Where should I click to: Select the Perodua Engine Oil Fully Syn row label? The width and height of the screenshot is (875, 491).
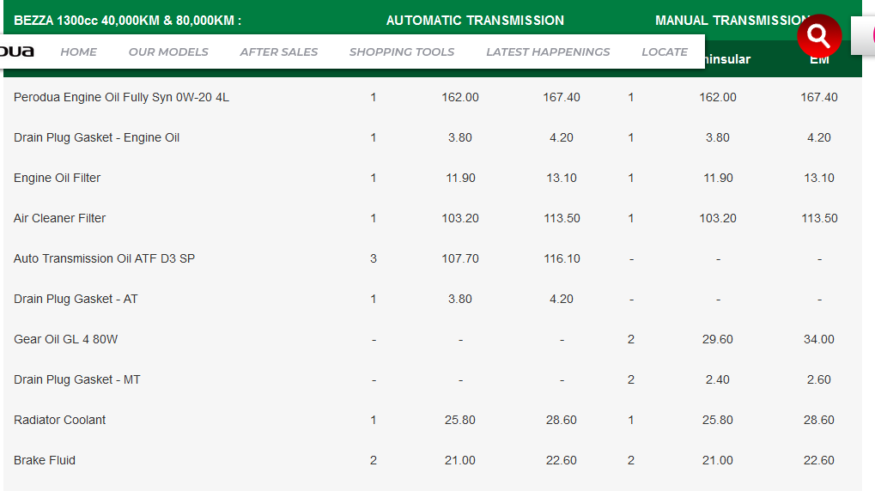tap(121, 97)
